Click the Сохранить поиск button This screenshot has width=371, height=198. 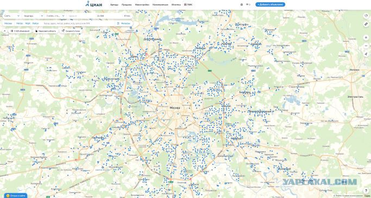pos(71,31)
